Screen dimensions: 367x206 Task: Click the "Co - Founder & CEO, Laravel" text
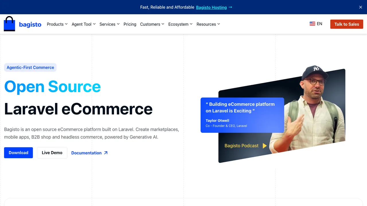(226, 126)
